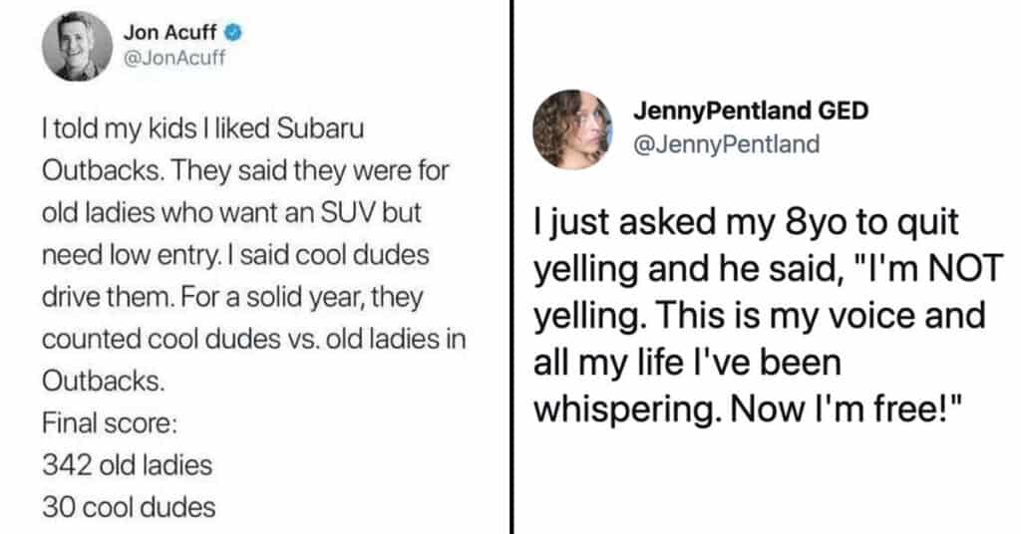Click the "counted cool dudes vs." line
1021x534 pixels.
[253, 339]
